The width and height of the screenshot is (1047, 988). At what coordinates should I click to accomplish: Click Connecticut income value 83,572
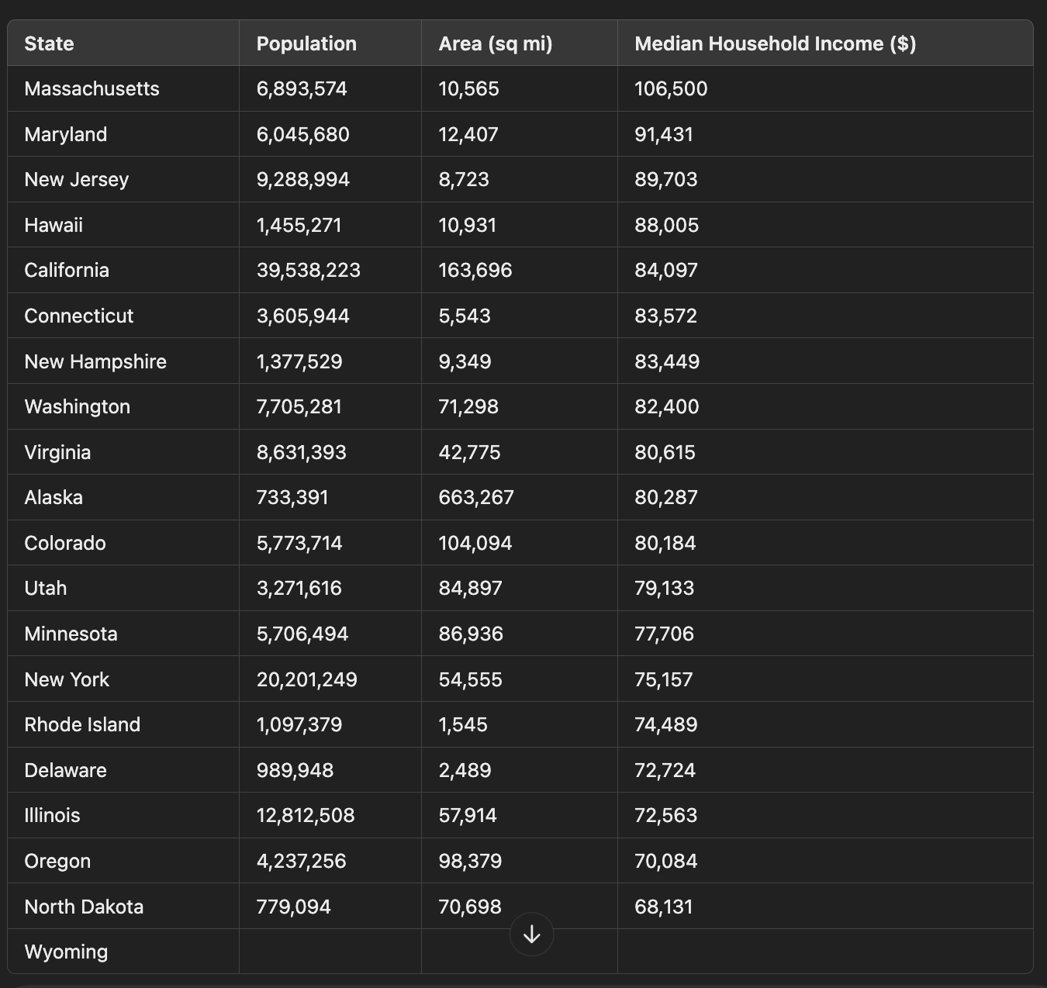666,316
